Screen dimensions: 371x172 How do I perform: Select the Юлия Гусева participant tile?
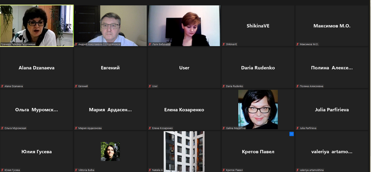point(37,151)
